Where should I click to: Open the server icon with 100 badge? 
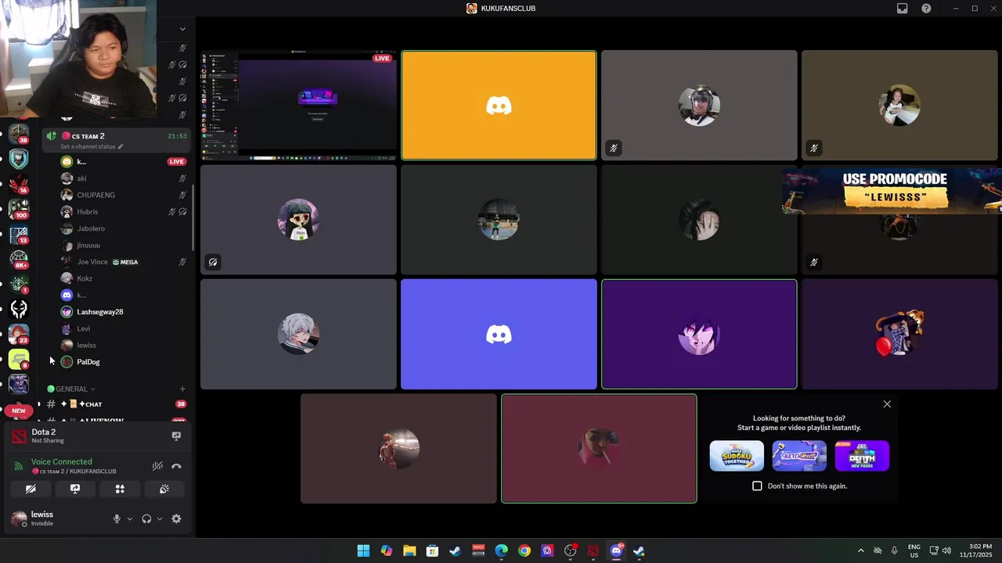click(x=19, y=208)
